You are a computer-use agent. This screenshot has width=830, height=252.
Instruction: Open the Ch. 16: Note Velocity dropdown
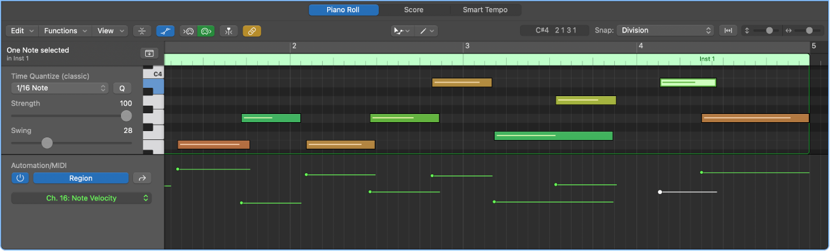(x=81, y=199)
